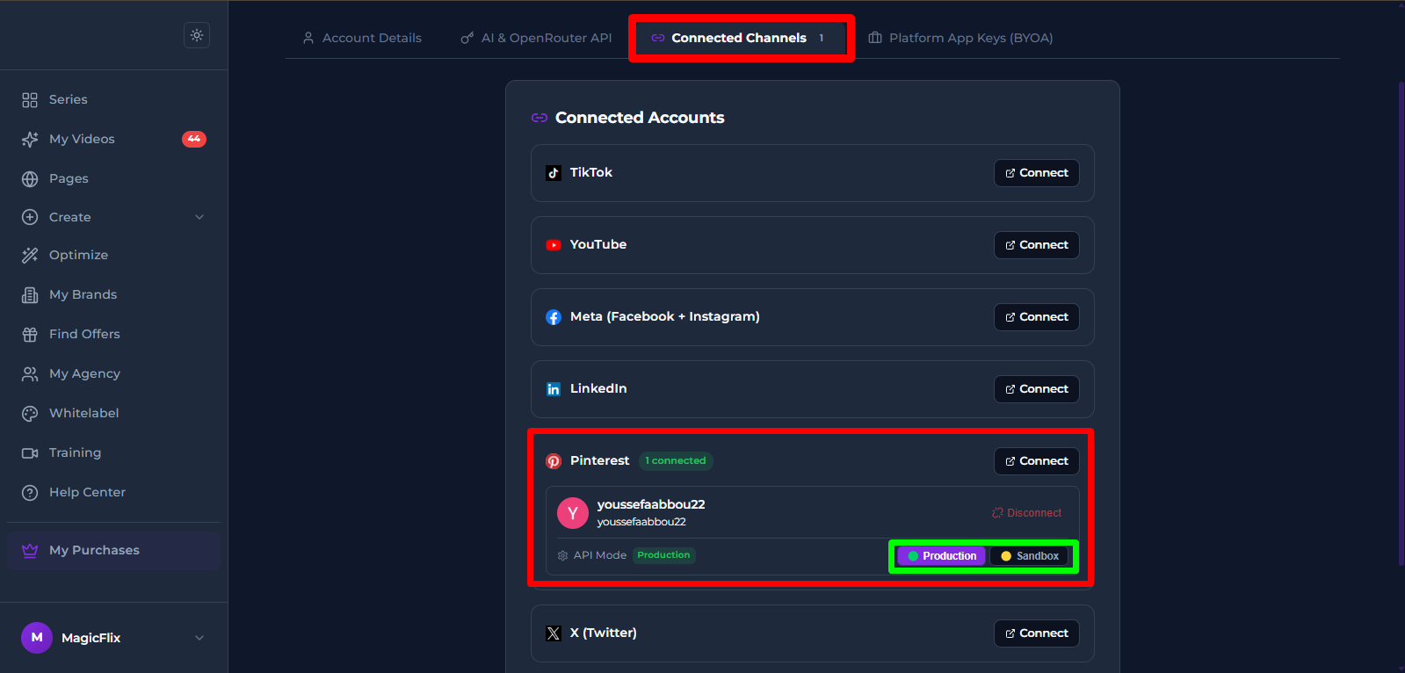Click the MagicFlix purple avatar
Image resolution: width=1405 pixels, height=673 pixels.
37,638
